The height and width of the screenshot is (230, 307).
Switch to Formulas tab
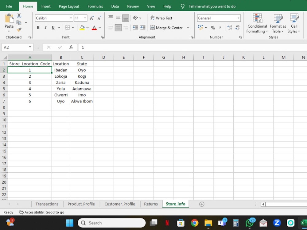click(x=95, y=6)
